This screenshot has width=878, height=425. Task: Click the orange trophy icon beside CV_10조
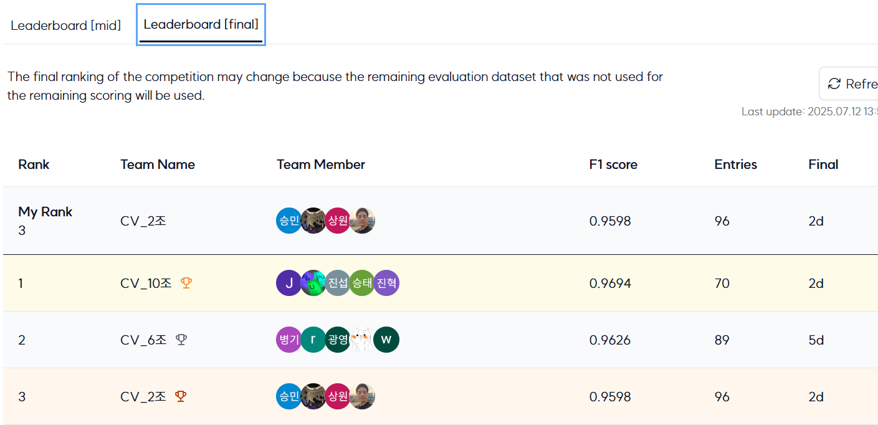pos(186,283)
